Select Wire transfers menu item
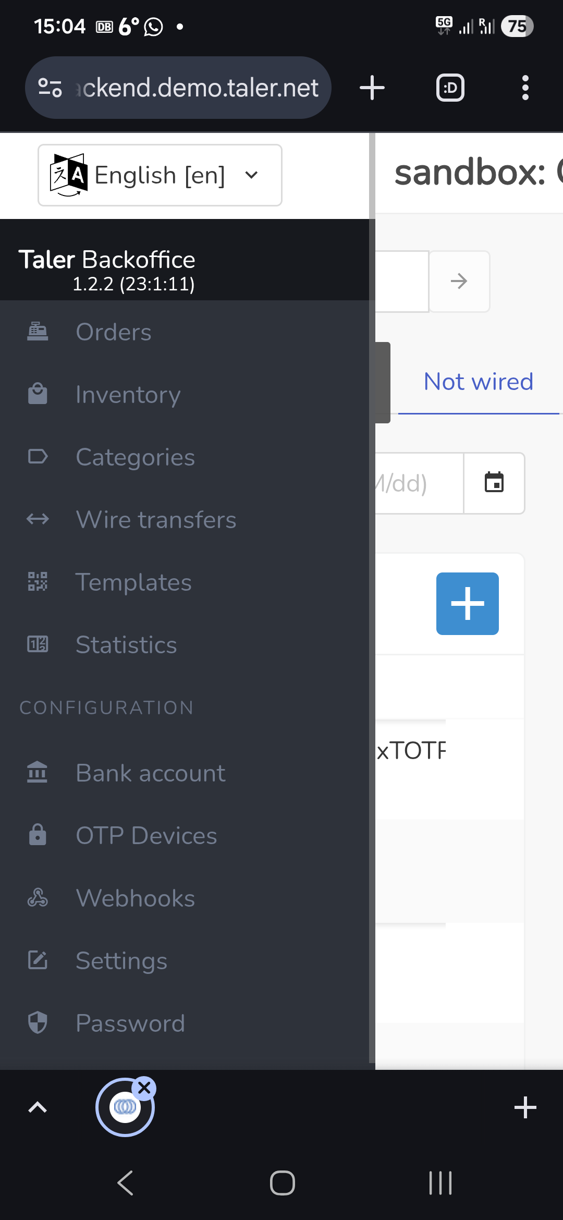Screen dimensions: 563x1220 coord(156,519)
